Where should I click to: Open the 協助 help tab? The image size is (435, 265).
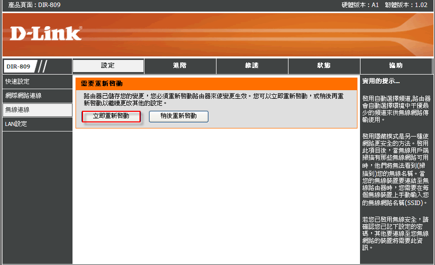[x=396, y=66]
